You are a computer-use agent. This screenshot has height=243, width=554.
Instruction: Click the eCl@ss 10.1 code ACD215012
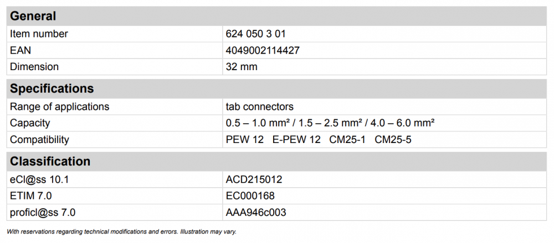coord(254,179)
